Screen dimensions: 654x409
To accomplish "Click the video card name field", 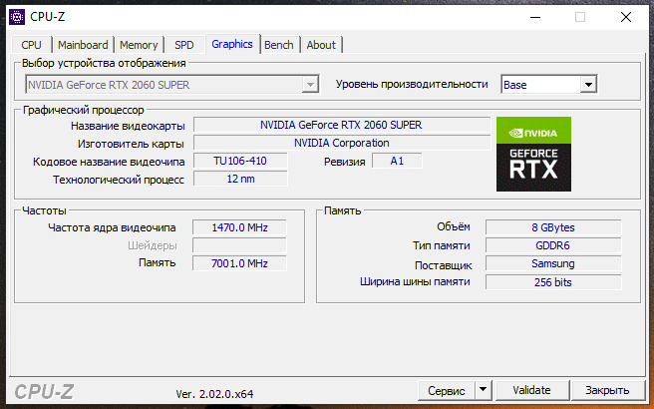I will click(342, 125).
